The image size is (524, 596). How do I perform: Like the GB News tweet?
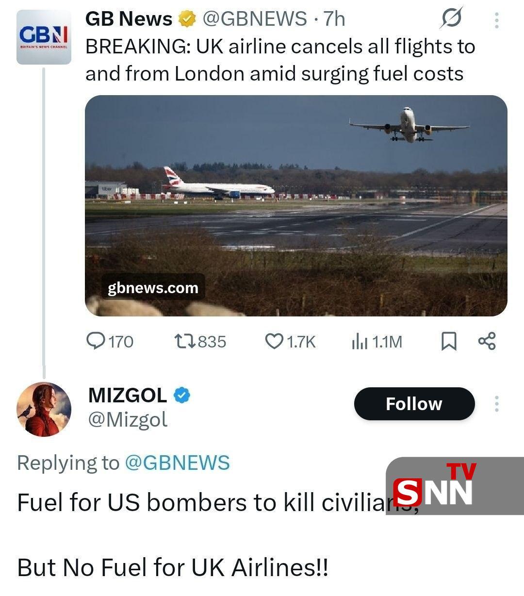pos(274,341)
